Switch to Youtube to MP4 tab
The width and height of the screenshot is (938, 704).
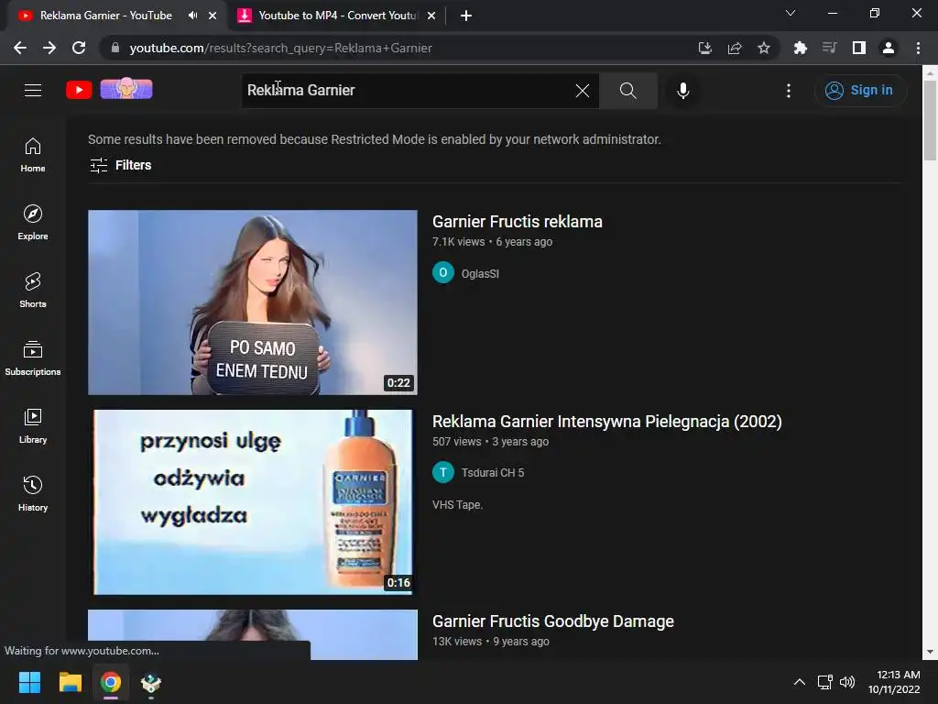point(338,16)
